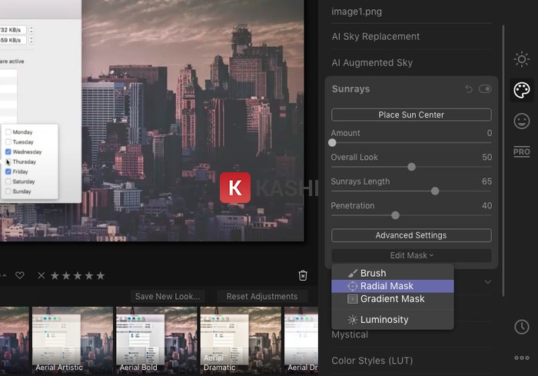The height and width of the screenshot is (376, 538).
Task: Mark the image as favorite with the heart
Action: (20, 275)
